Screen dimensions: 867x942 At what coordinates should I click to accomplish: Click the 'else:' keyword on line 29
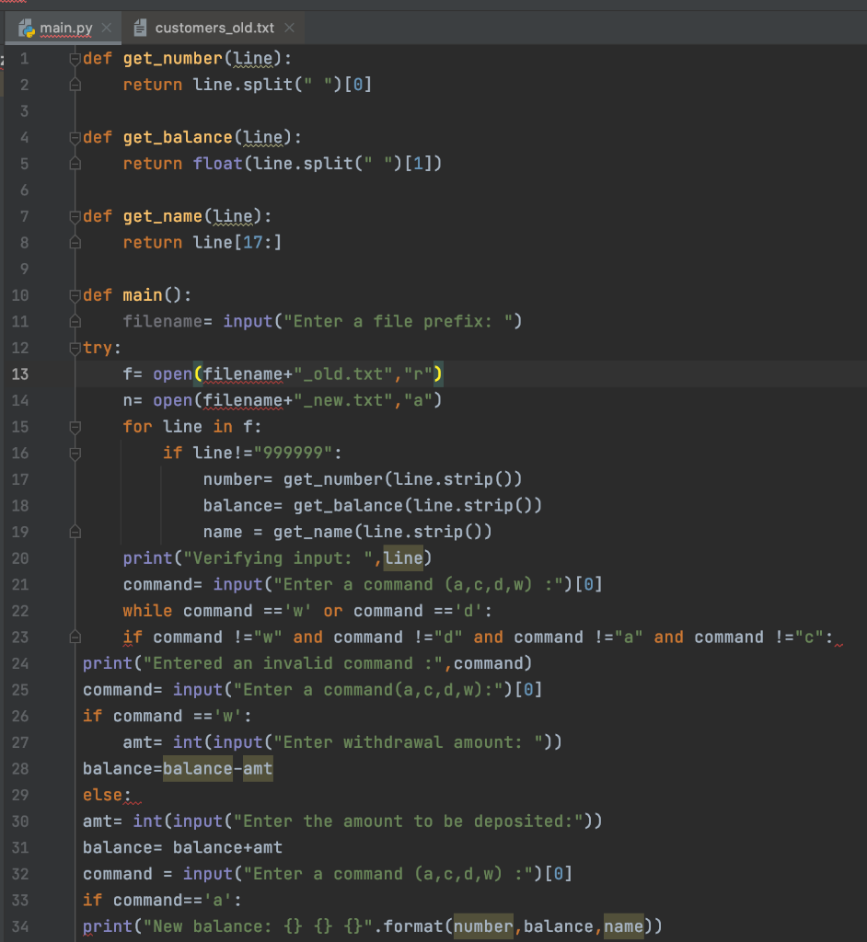coord(107,795)
